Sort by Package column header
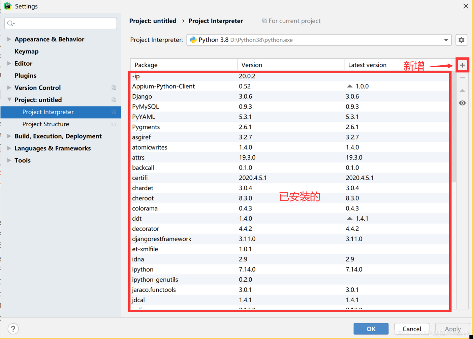 (x=184, y=65)
